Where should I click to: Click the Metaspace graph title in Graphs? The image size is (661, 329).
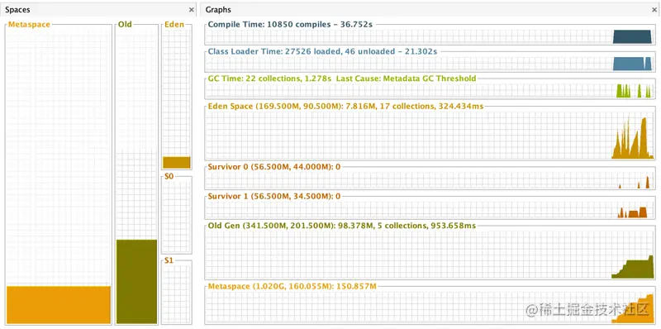click(292, 287)
